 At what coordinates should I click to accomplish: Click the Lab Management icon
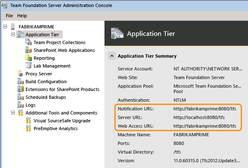pos(29,66)
